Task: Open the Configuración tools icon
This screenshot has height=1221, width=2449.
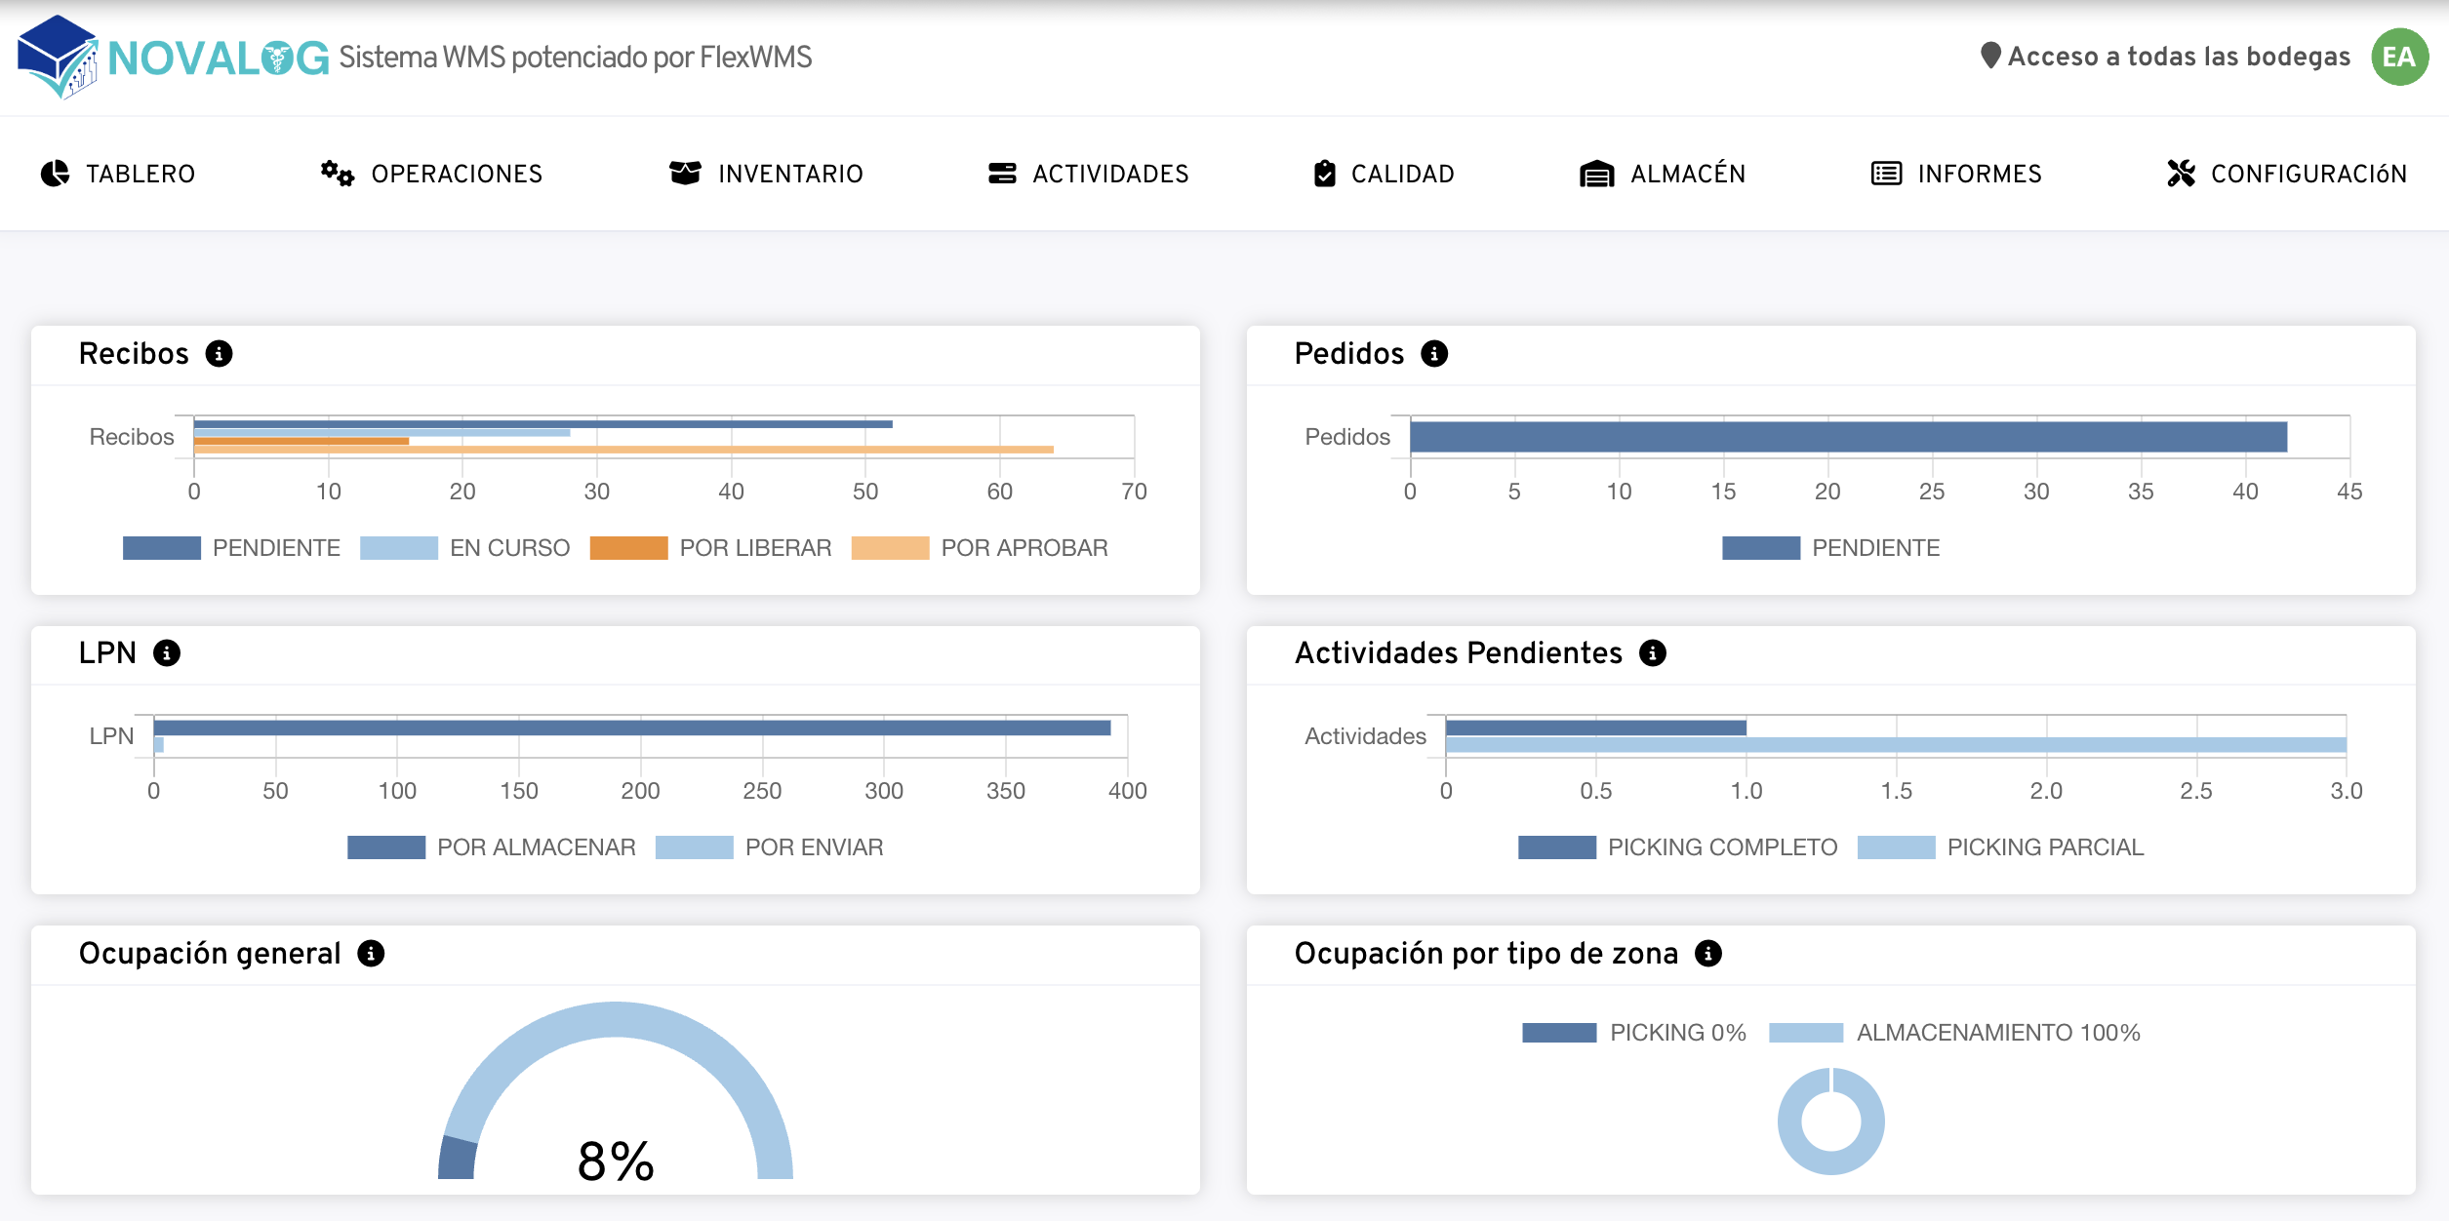Action: point(2180,173)
